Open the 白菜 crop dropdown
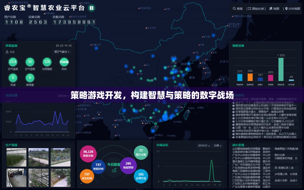Screen dimensions: 304x190 [x=218, y=146]
